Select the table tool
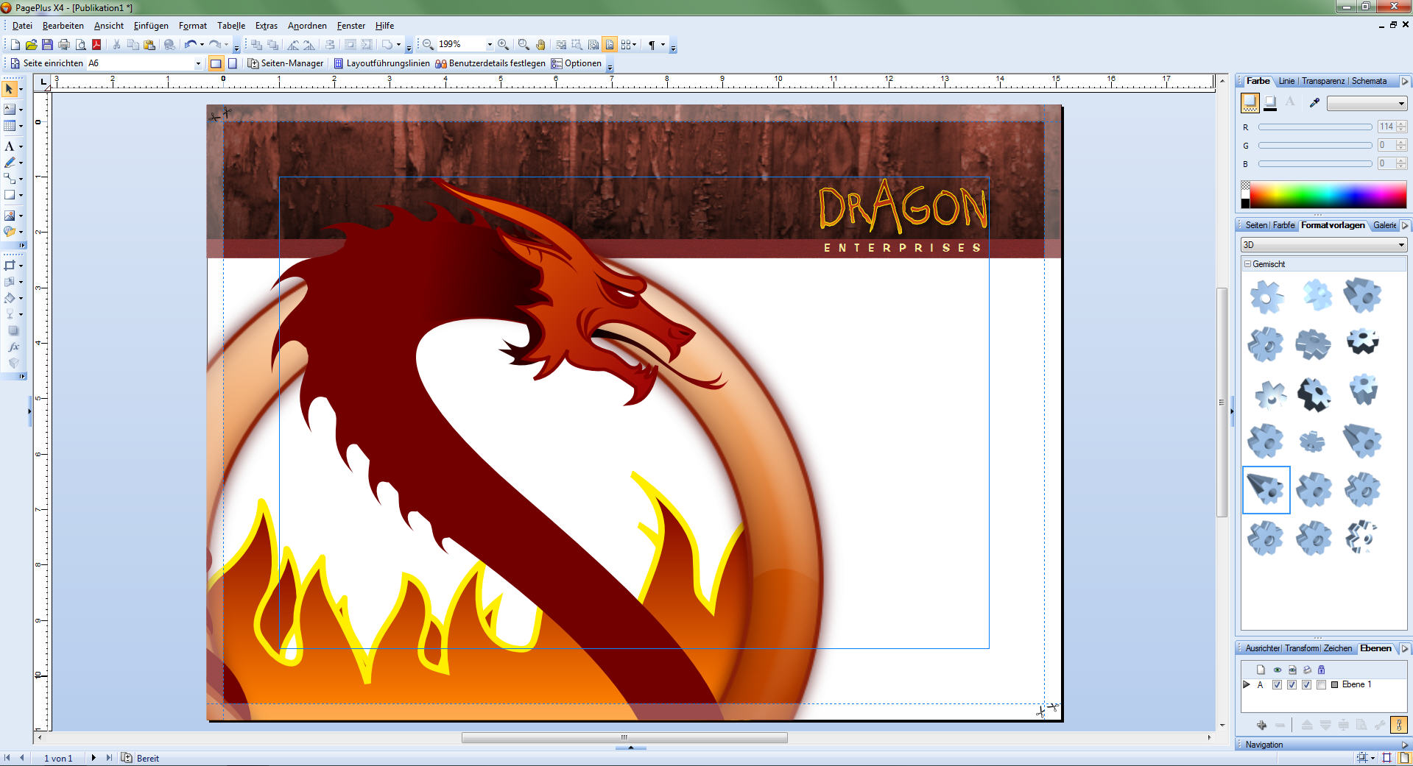Screen dimensions: 1413x766 (9, 126)
